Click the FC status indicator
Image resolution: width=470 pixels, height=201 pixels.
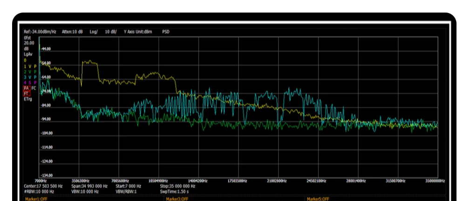coord(34,87)
